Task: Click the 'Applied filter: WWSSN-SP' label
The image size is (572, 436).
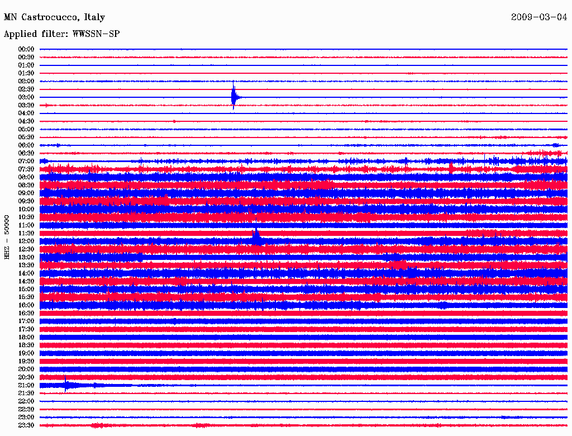Action: [x=61, y=34]
